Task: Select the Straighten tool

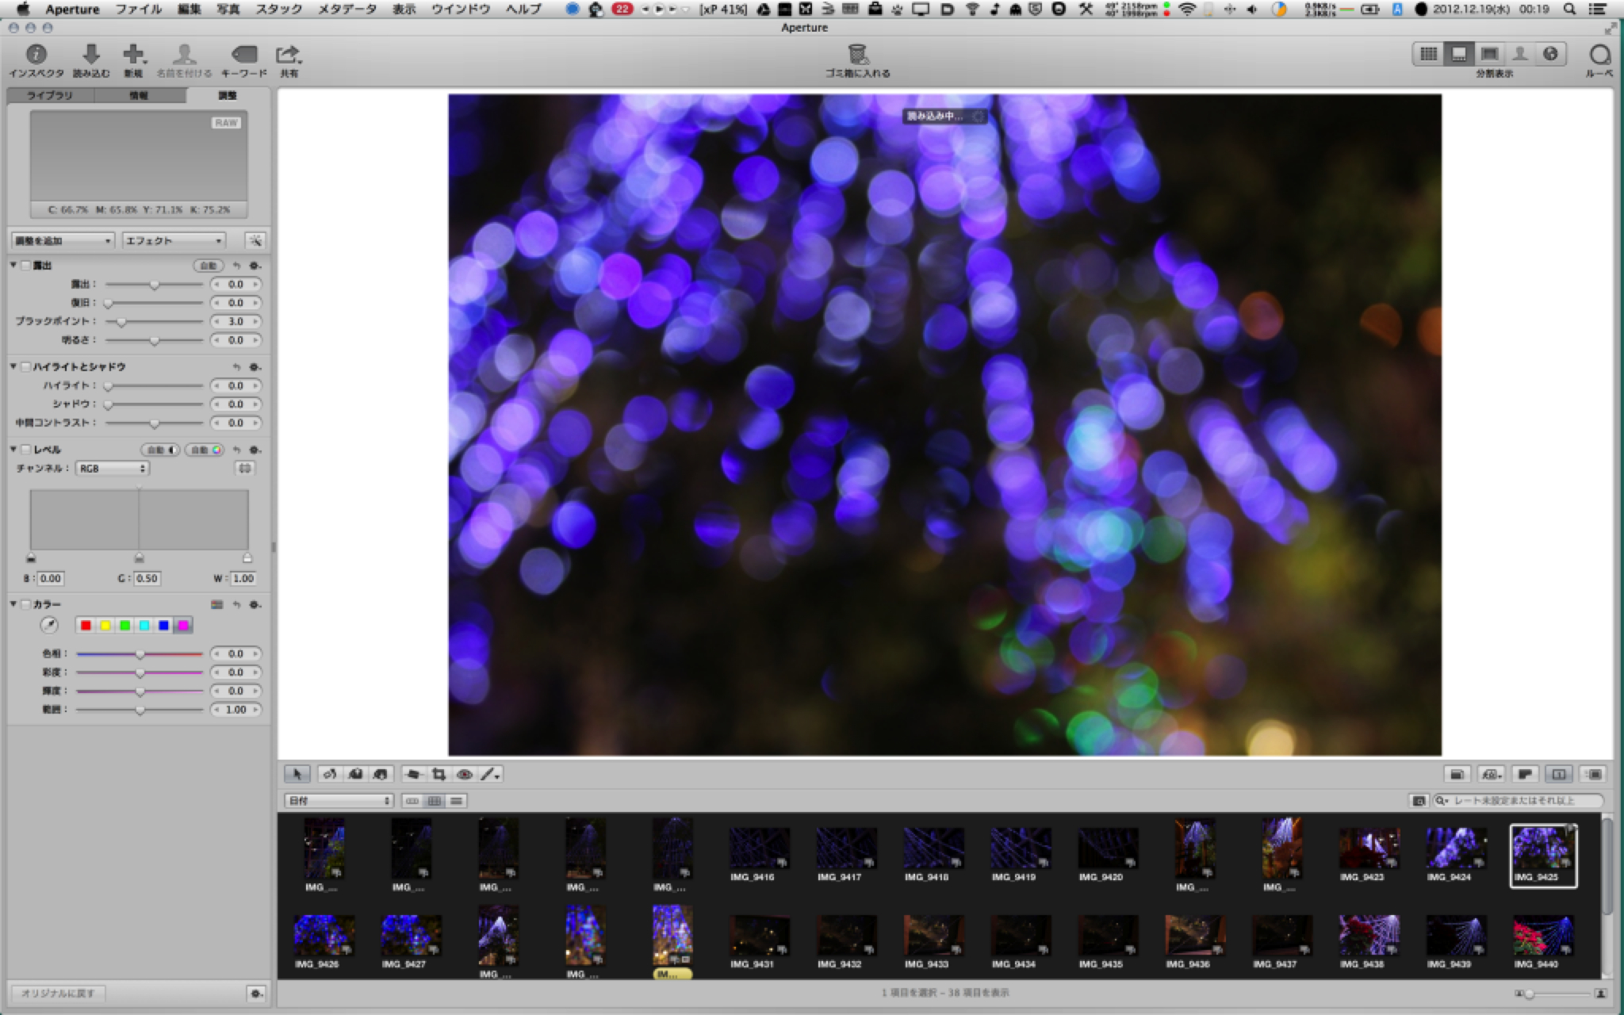Action: point(412,774)
